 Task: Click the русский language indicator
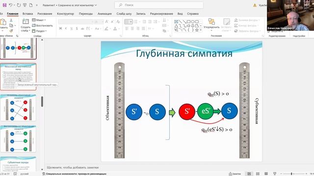click(x=25, y=174)
